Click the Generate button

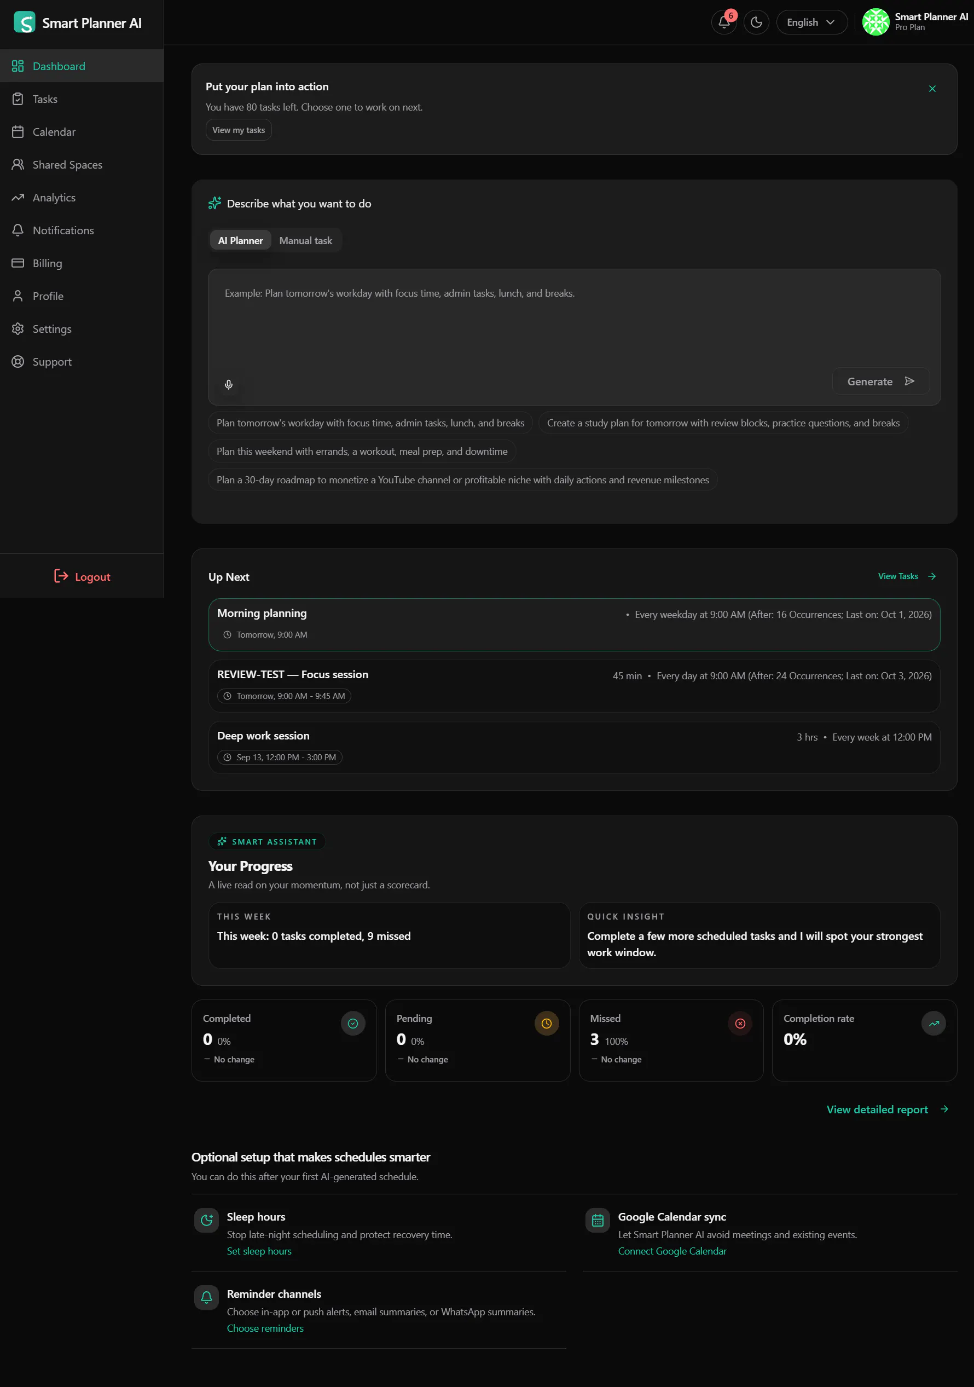pyautogui.click(x=880, y=381)
